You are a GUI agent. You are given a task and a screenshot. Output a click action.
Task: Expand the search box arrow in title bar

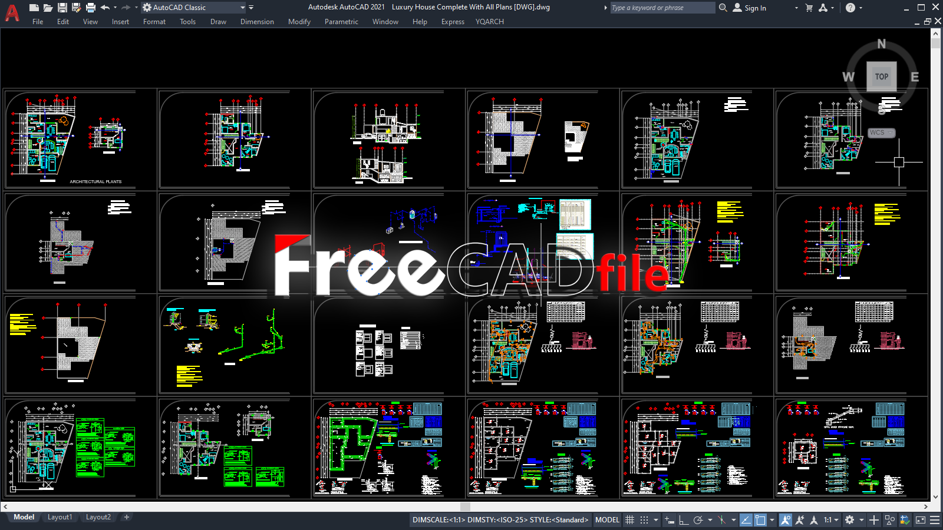(x=605, y=8)
